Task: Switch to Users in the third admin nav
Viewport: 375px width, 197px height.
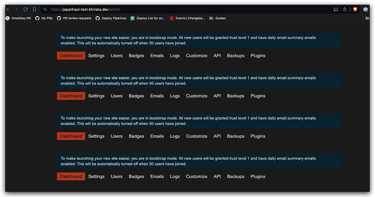Action: pos(116,136)
